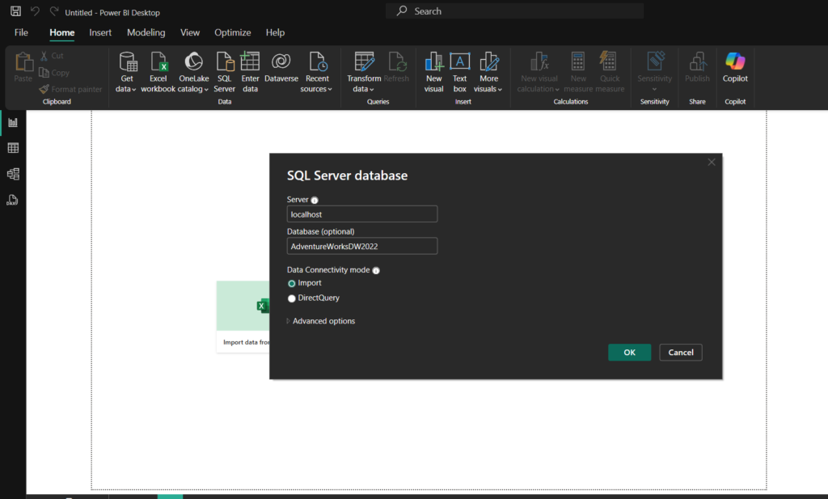Click the Redo arrow icon

tap(54, 11)
